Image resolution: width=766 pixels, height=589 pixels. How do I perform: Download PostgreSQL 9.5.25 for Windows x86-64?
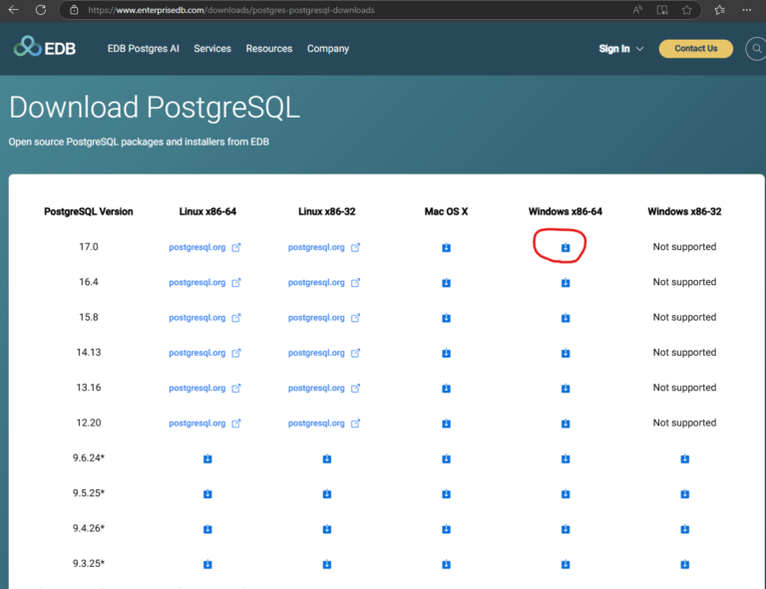point(566,494)
